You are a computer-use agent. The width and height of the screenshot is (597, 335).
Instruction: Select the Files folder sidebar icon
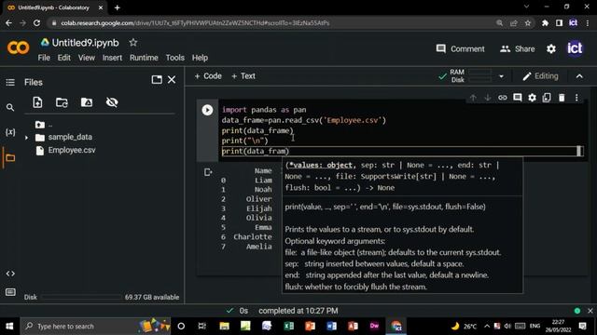(x=10, y=157)
